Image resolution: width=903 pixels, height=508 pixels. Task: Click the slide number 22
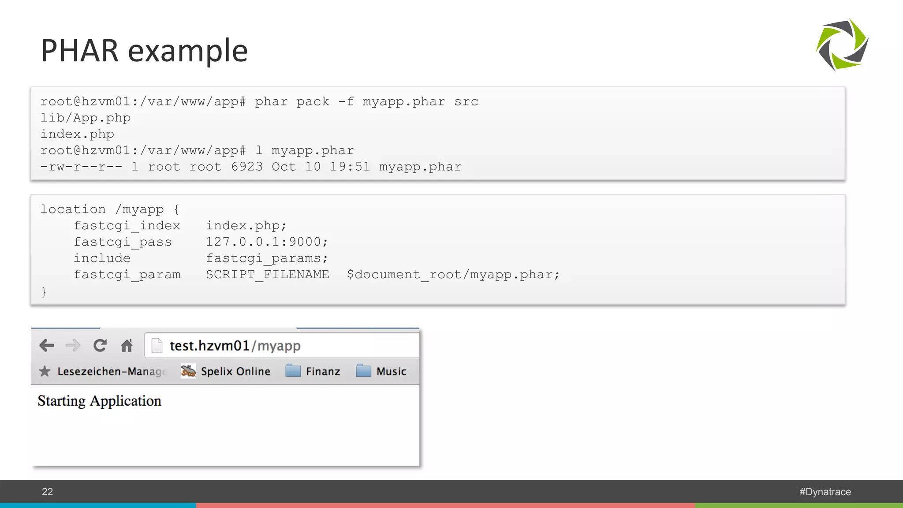coord(47,492)
